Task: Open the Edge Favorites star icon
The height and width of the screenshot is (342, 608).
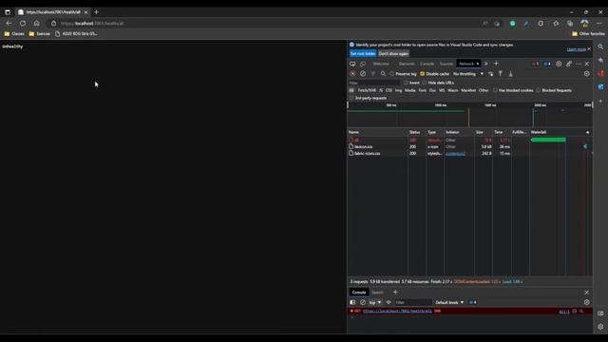Action: tap(556, 23)
